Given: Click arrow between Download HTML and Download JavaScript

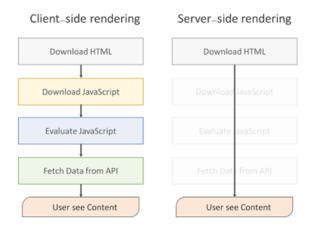Looking at the screenshot, I should [x=81, y=71].
